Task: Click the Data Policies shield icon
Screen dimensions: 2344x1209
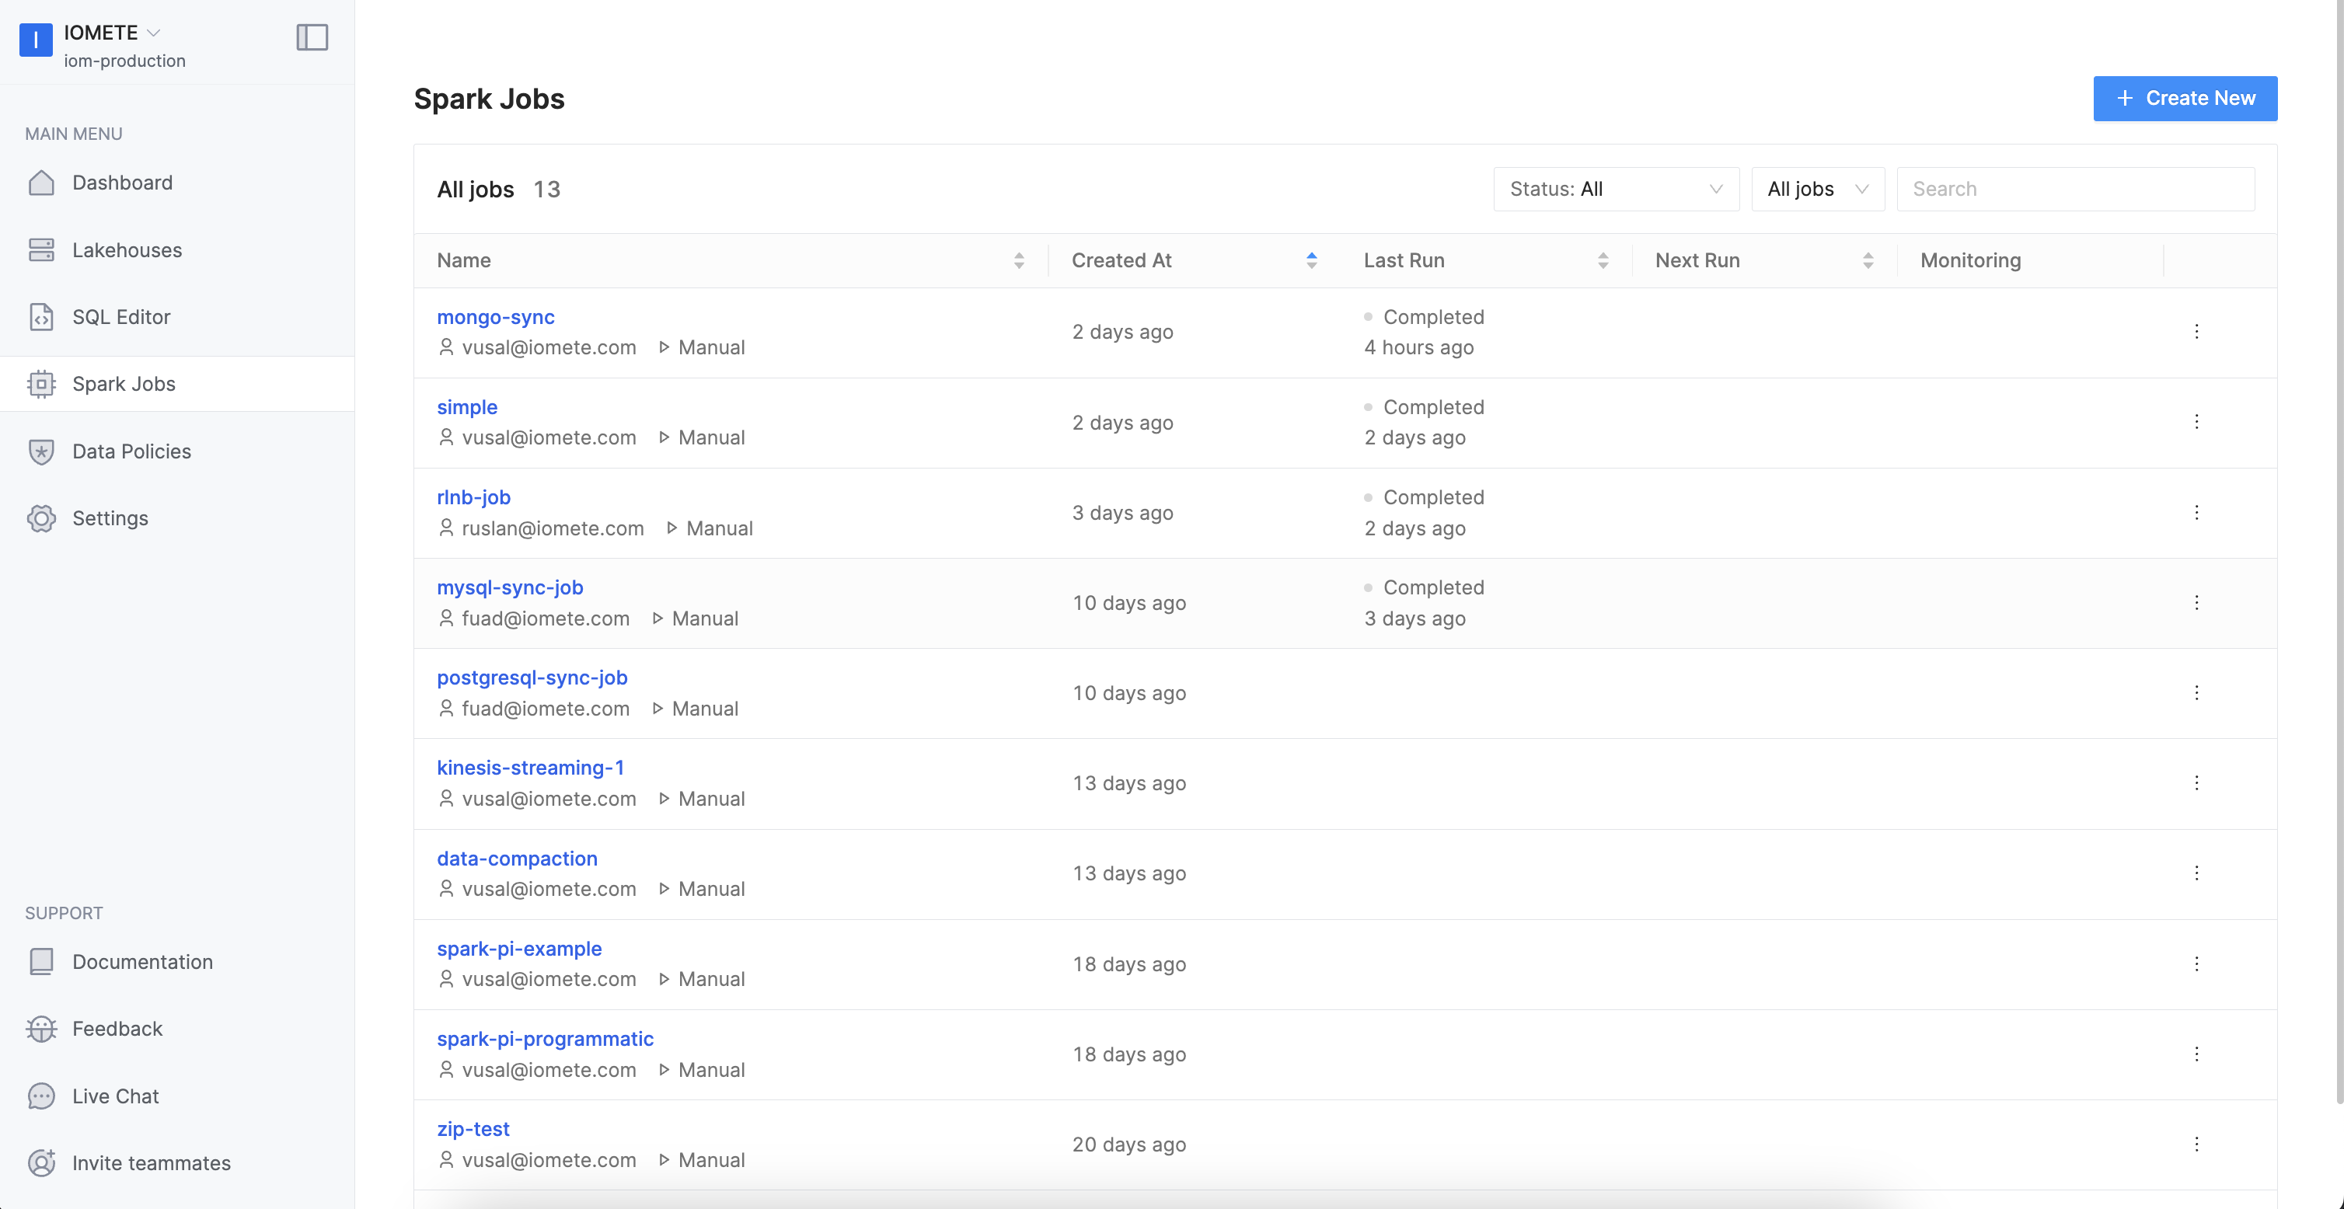Action: pyautogui.click(x=41, y=451)
